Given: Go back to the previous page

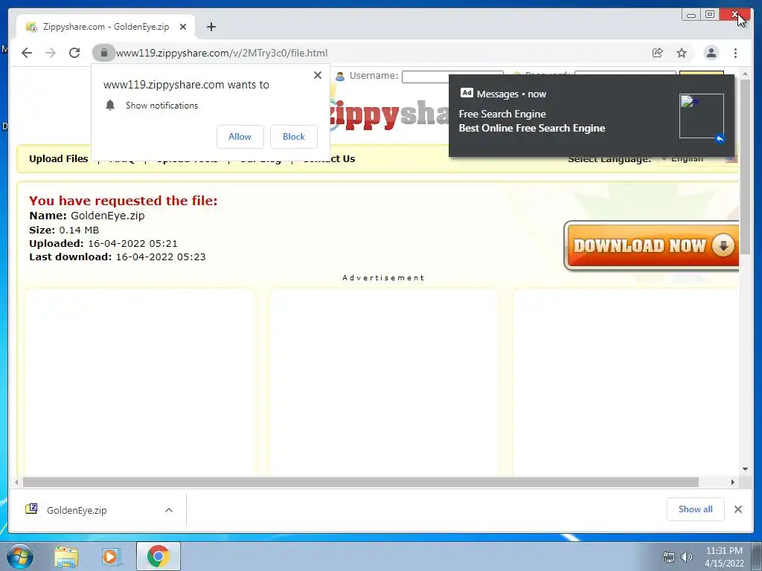Looking at the screenshot, I should pyautogui.click(x=27, y=53).
